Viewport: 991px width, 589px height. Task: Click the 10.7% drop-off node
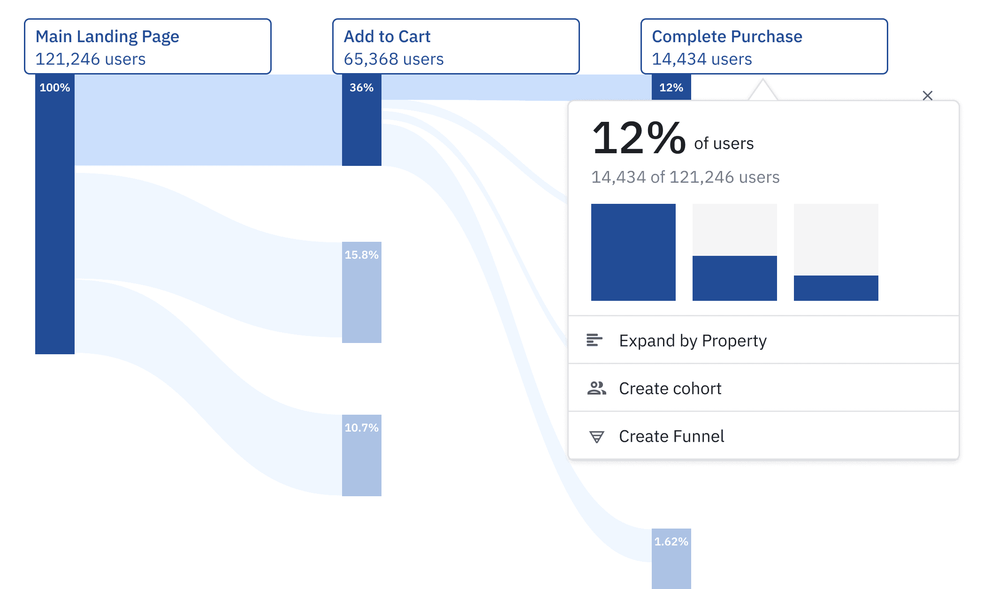(x=361, y=455)
